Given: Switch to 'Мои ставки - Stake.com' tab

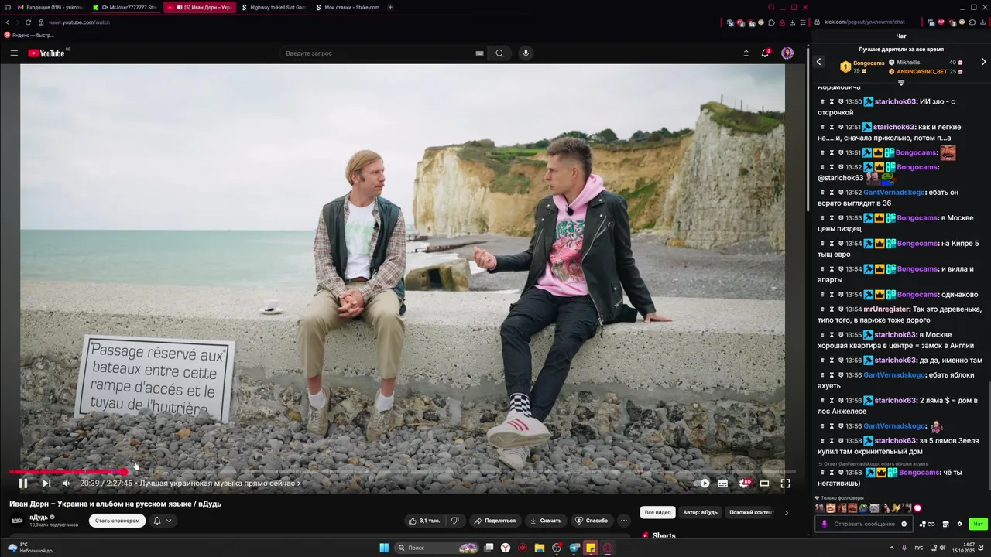Looking at the screenshot, I should pyautogui.click(x=348, y=7).
